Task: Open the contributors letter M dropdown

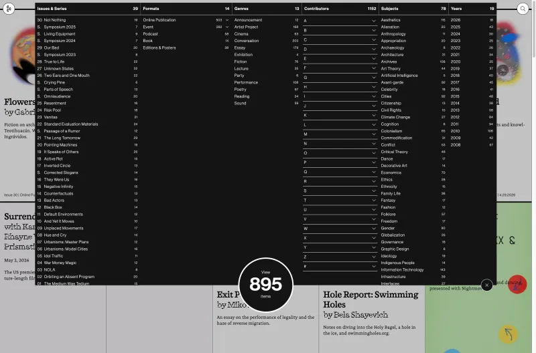Action: click(340, 134)
